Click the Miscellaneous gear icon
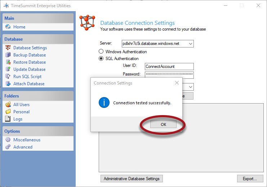The height and width of the screenshot is (187, 267). 8,140
